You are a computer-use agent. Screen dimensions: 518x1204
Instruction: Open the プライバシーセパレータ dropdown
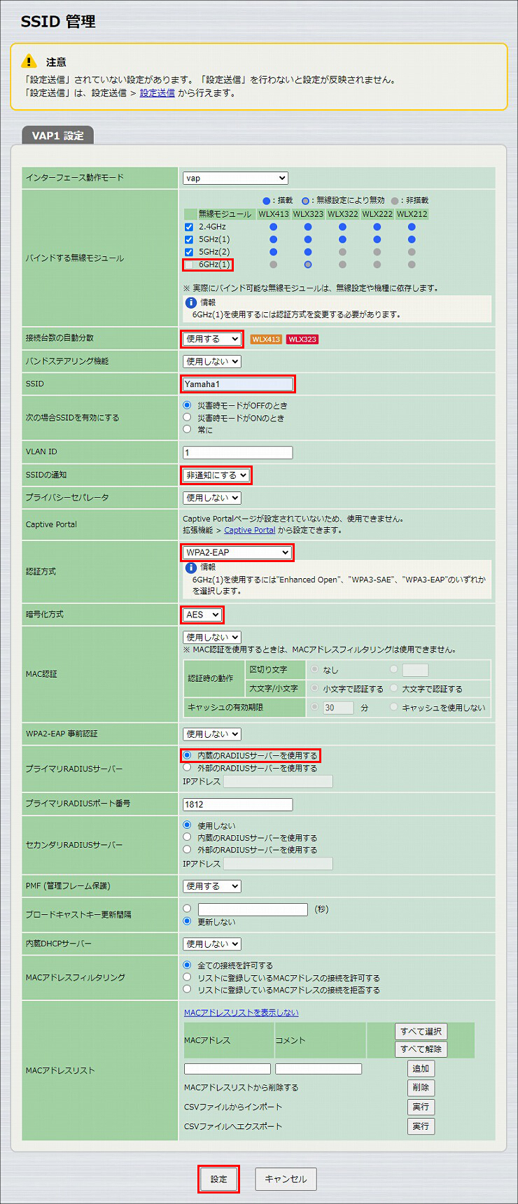click(212, 498)
